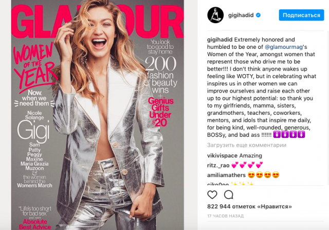
Task: Click the Amazing comment text
Action: pos(250,155)
